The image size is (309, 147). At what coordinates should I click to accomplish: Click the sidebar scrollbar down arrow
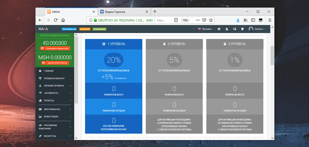[76, 138]
